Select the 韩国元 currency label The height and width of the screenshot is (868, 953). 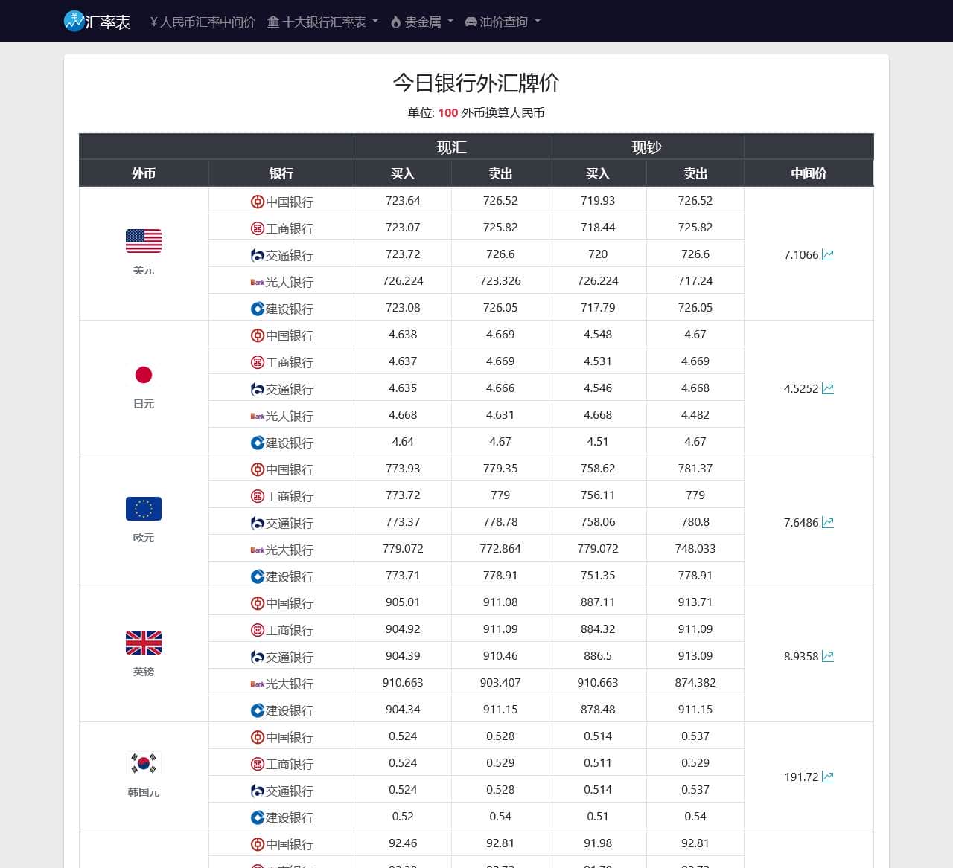(x=144, y=792)
